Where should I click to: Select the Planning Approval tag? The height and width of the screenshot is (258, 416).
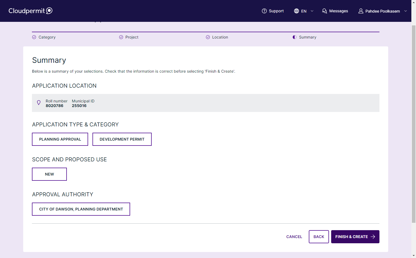(60, 139)
